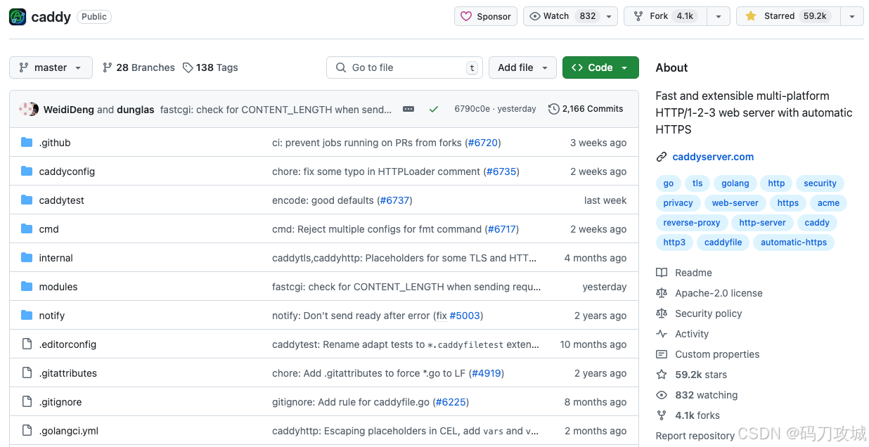Image resolution: width=869 pixels, height=447 pixels.
Task: Toggle the Starred 59.2k button
Action: click(x=787, y=16)
